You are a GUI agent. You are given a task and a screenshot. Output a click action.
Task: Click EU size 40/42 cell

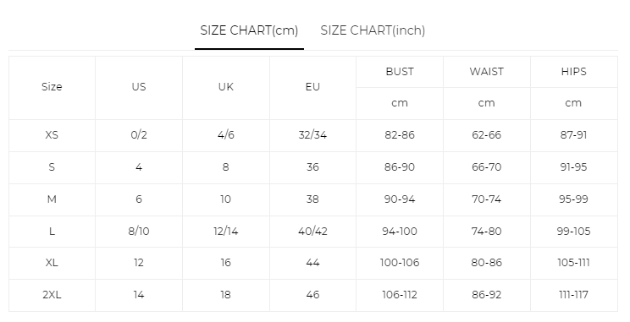[x=312, y=232]
